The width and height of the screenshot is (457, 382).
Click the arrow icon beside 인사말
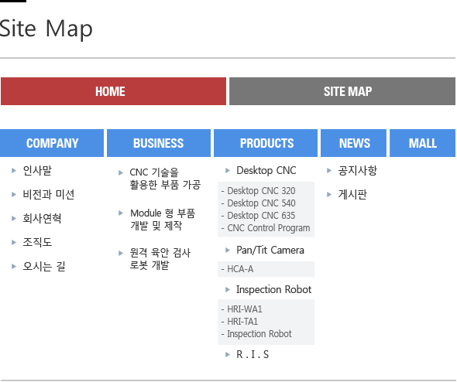pos(14,170)
